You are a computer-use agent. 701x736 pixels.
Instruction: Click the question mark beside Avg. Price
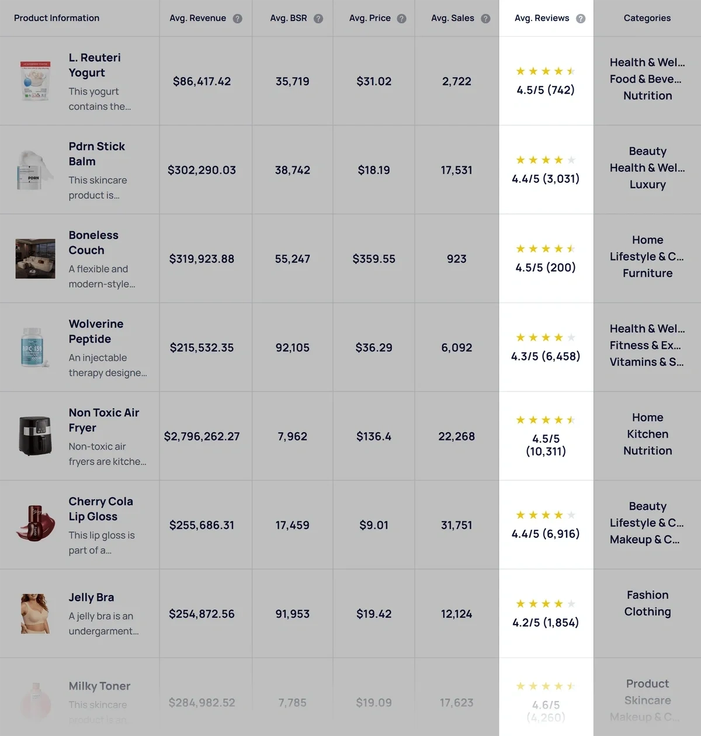[x=401, y=18]
